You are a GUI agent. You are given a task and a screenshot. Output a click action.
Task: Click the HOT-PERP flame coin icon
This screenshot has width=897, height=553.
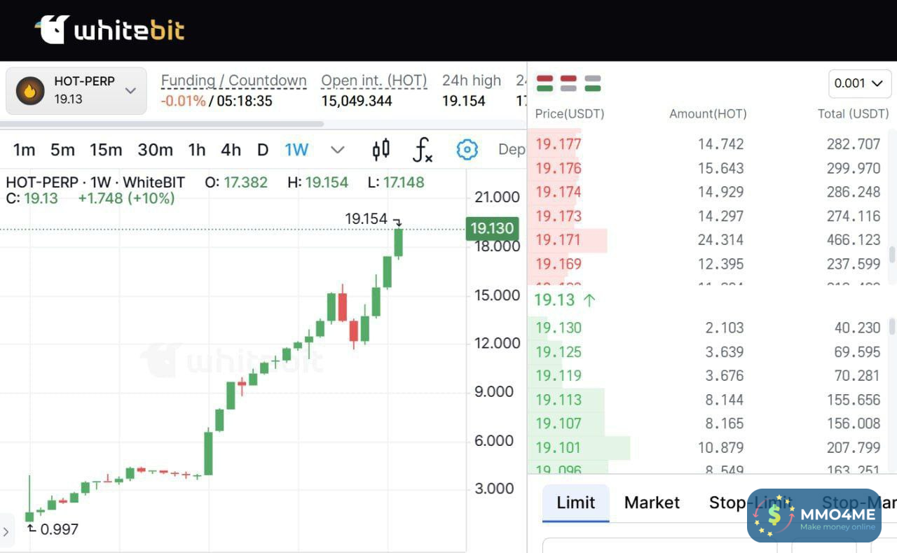[x=29, y=90]
